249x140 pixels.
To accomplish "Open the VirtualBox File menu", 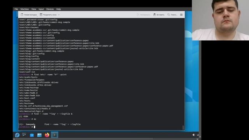I will click(16, 9).
